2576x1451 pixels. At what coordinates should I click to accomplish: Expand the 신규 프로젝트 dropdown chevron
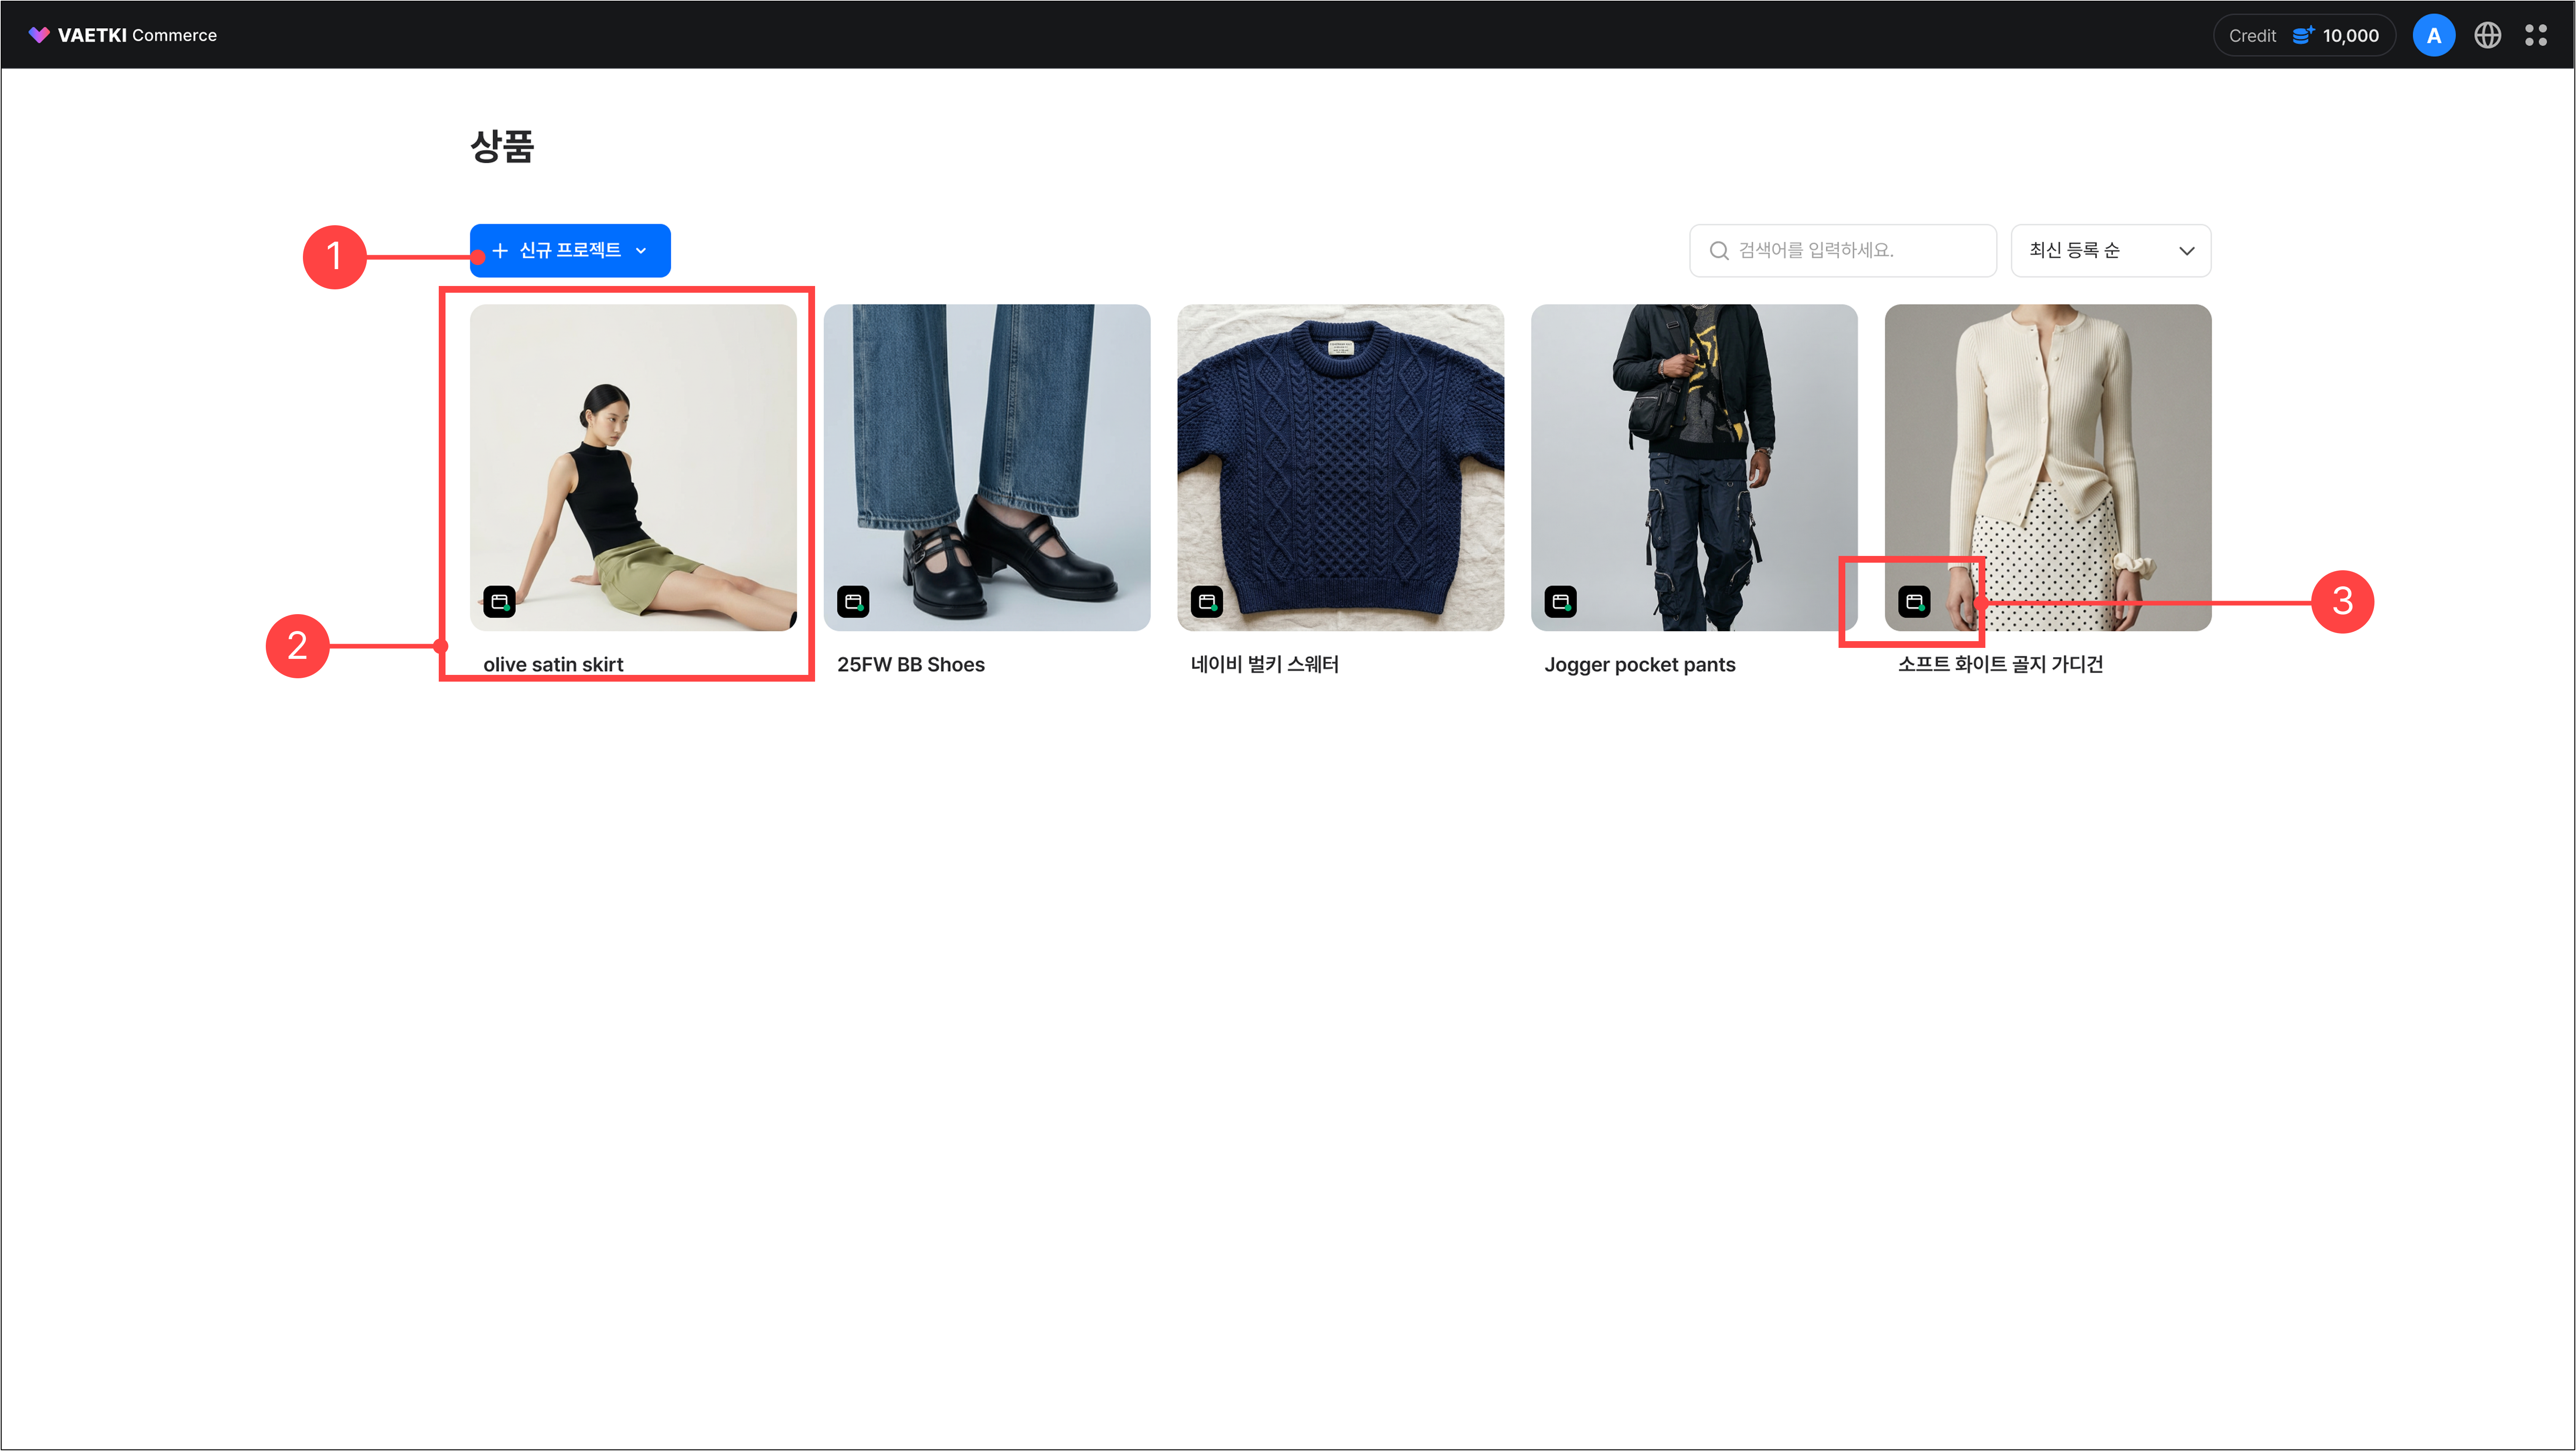(641, 251)
